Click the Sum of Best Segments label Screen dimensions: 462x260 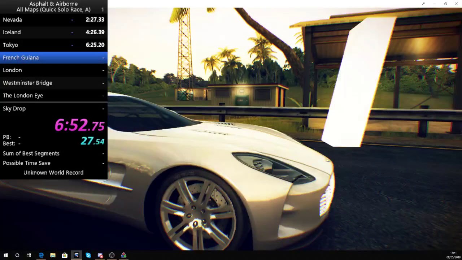pos(31,153)
